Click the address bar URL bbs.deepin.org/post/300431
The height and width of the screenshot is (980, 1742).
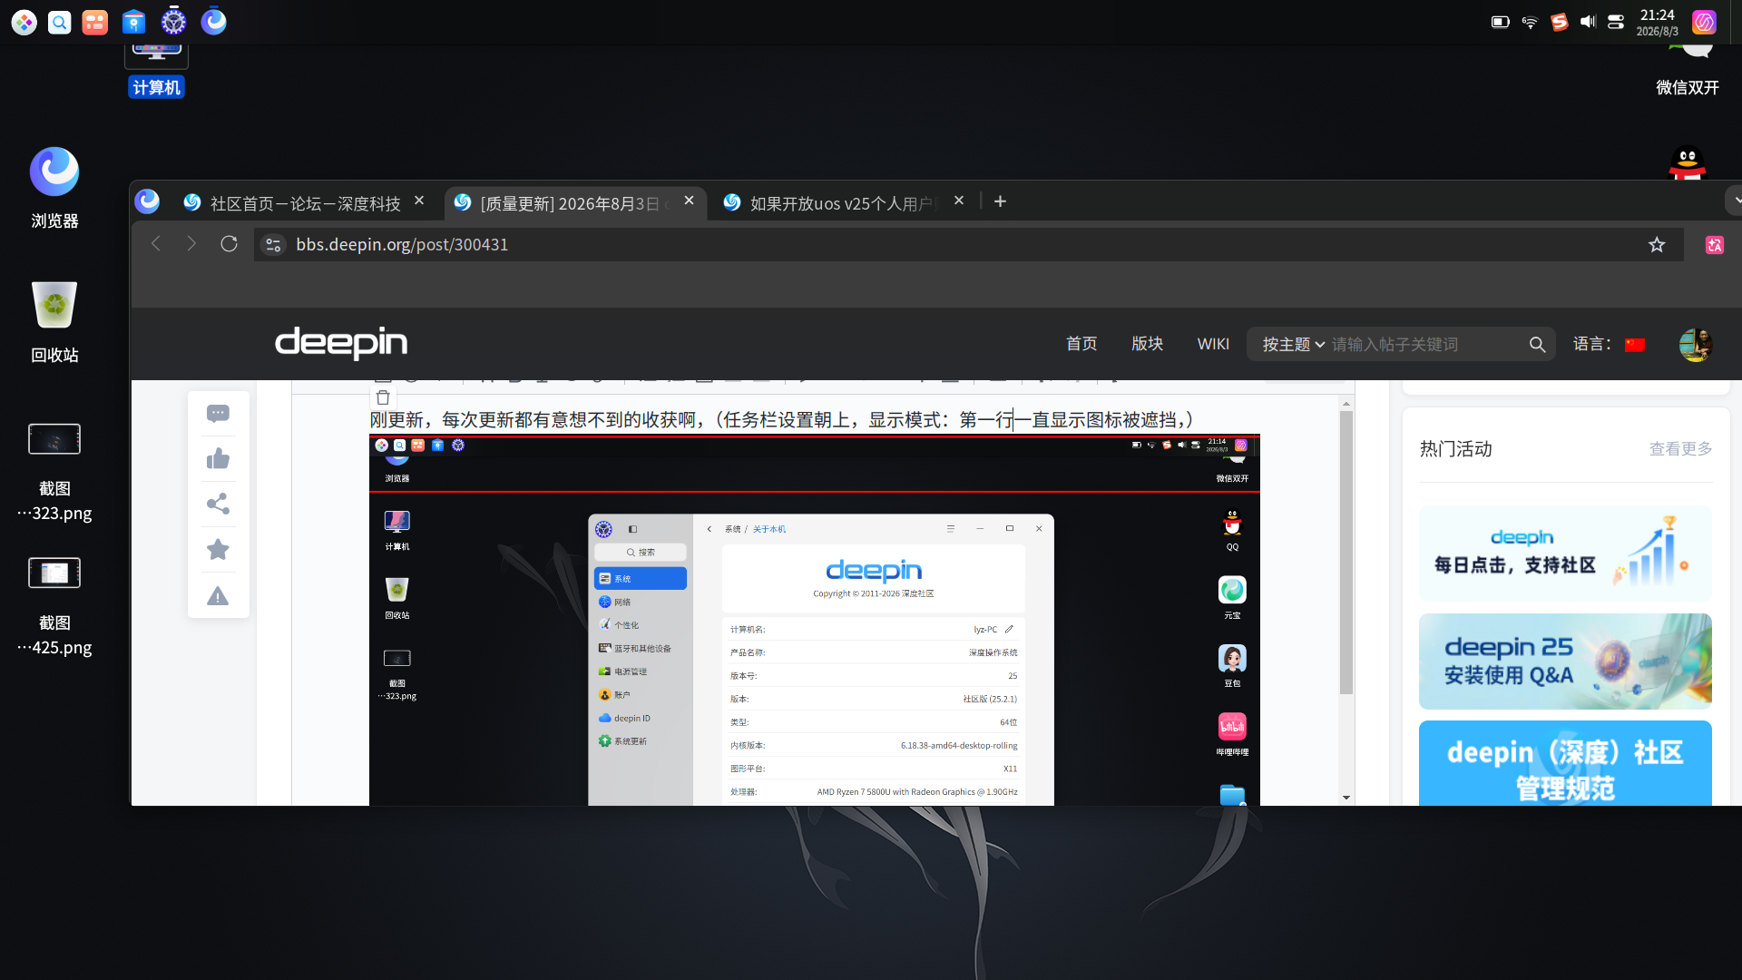click(x=402, y=245)
